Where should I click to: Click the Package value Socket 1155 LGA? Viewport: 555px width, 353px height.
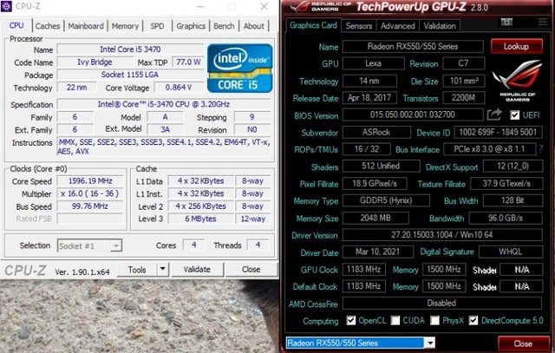(130, 75)
